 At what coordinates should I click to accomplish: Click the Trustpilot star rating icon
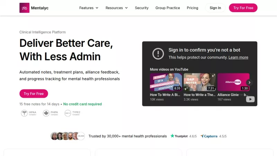point(172,136)
